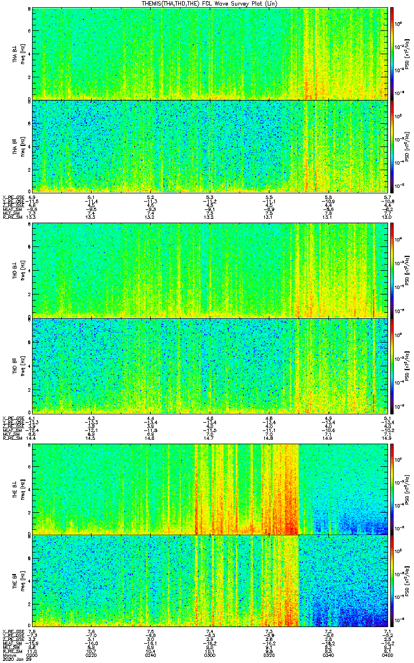Click the THE B⊥ freq [Hz] axis label
Viewport: 414px width, 663px height.
point(23,488)
